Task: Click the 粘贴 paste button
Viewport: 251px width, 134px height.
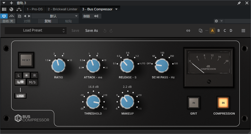Action: pyautogui.click(x=69, y=21)
